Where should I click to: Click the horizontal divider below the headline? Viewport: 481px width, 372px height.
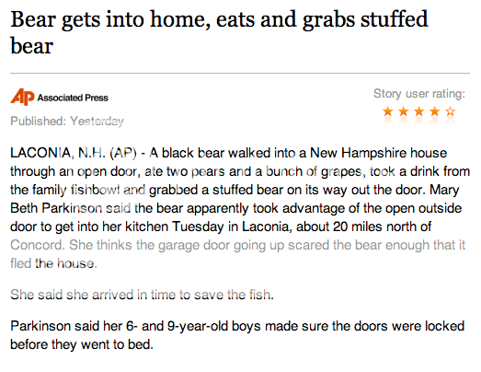pyautogui.click(x=240, y=74)
